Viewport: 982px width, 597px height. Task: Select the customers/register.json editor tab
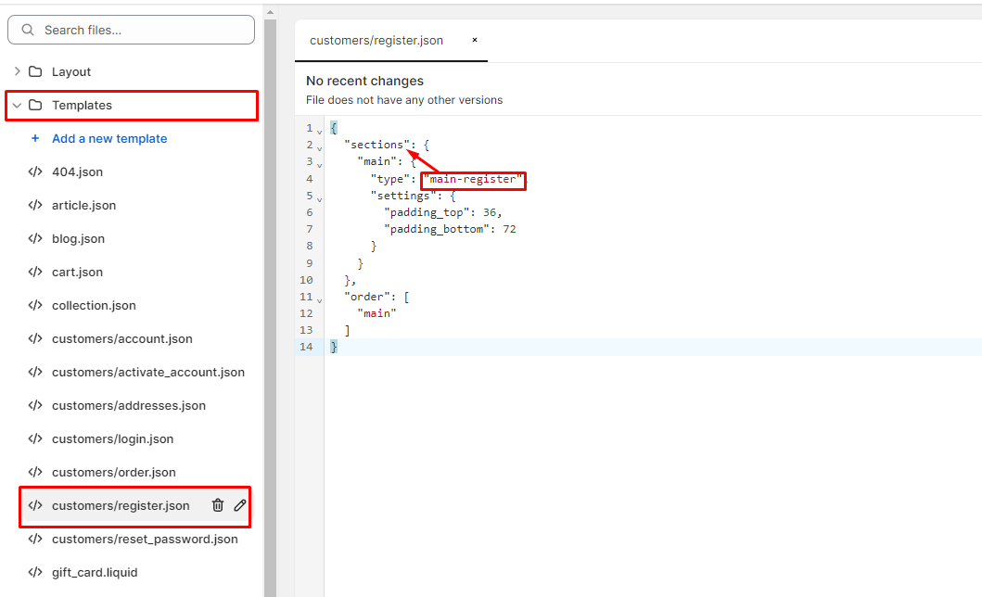pyautogui.click(x=390, y=40)
